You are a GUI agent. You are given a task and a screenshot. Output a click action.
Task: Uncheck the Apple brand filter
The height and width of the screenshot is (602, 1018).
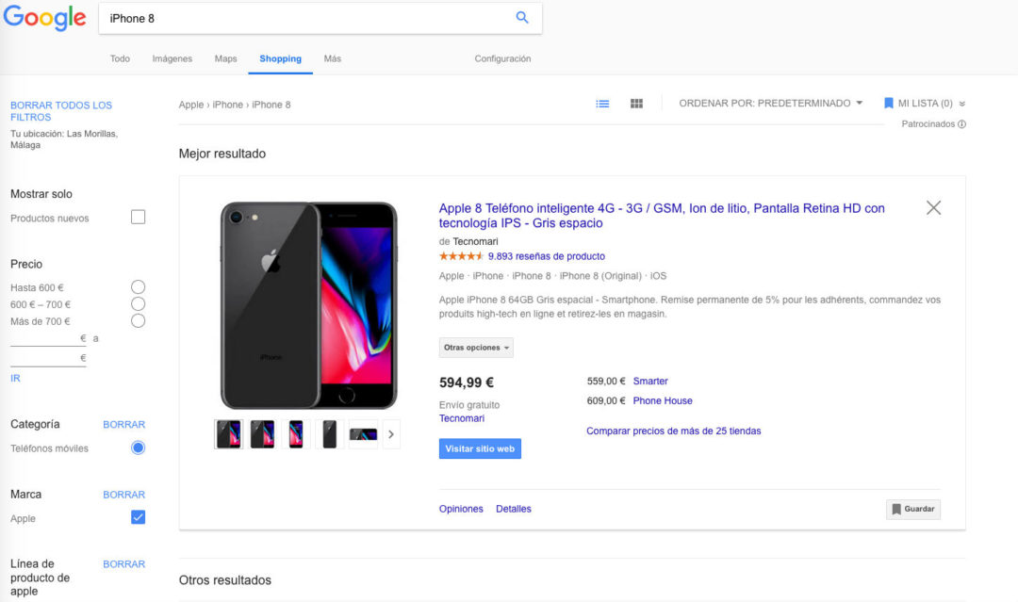[138, 516]
